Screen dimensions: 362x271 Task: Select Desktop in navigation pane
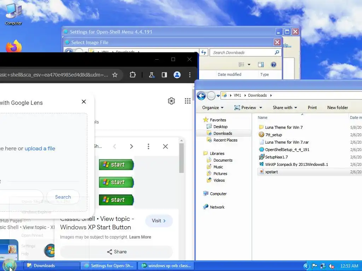pyautogui.click(x=220, y=127)
